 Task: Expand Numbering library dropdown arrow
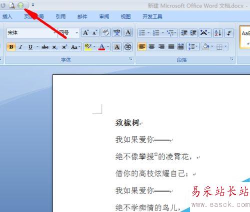[162, 33]
